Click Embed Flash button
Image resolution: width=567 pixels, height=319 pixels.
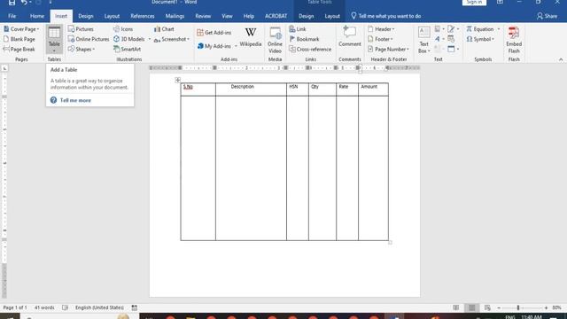point(514,40)
